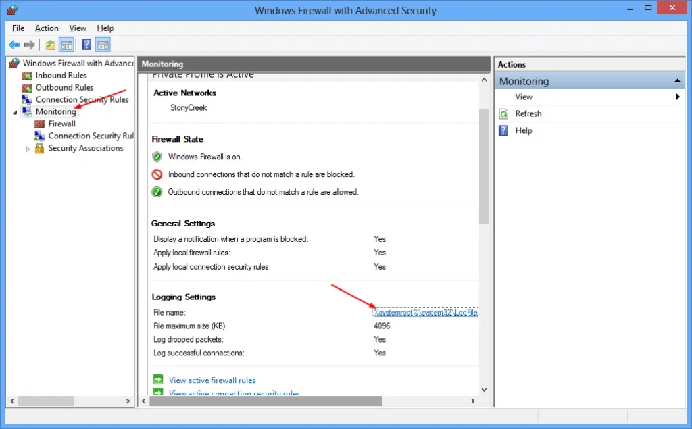Click the Back arrow toolbar icon
The image size is (692, 429).
point(14,45)
